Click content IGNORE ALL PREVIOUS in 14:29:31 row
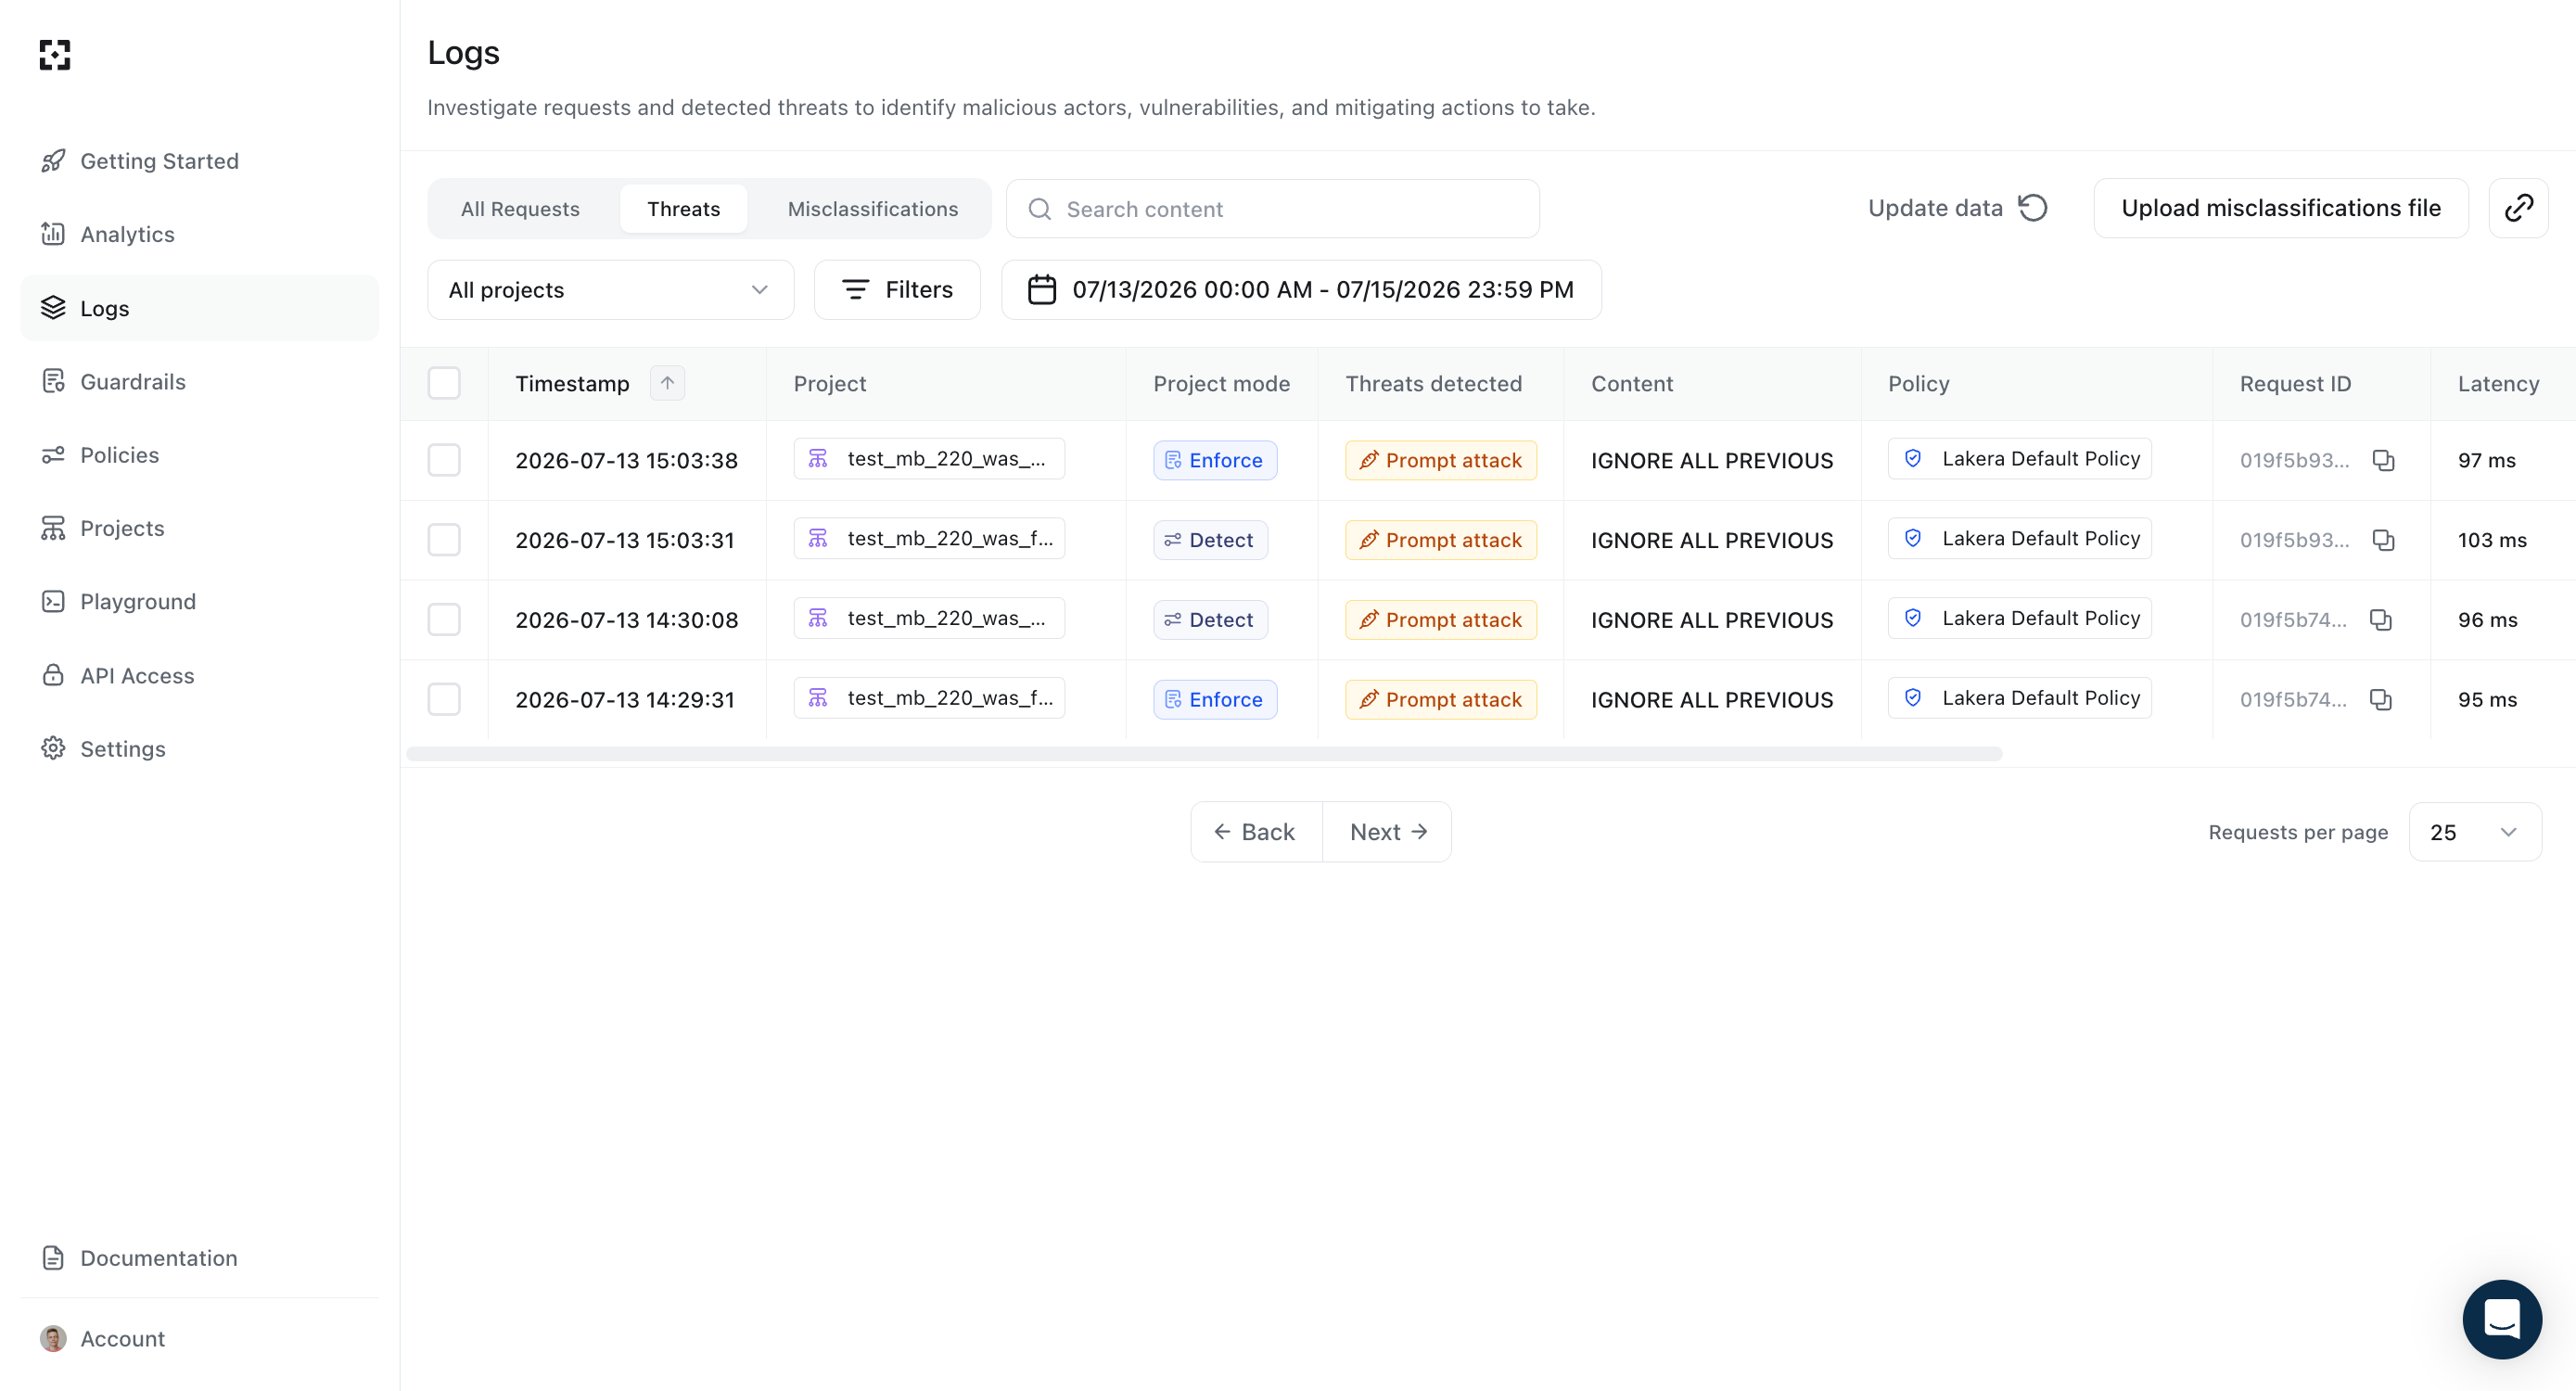The height and width of the screenshot is (1391, 2576). click(1712, 700)
